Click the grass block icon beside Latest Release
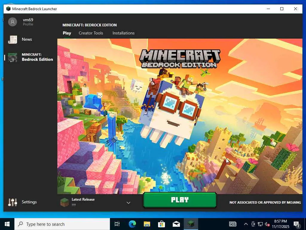Image resolution: width=306 pixels, height=230 pixels. tap(65, 202)
